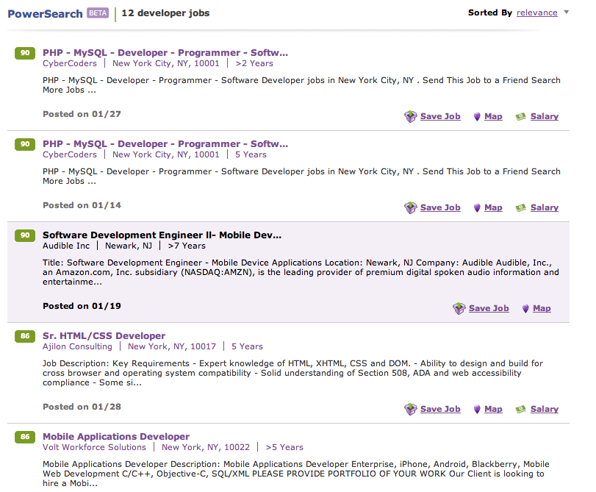The height and width of the screenshot is (492, 596).
Task: Click Save Job icon for first PHP listing
Action: click(x=411, y=116)
